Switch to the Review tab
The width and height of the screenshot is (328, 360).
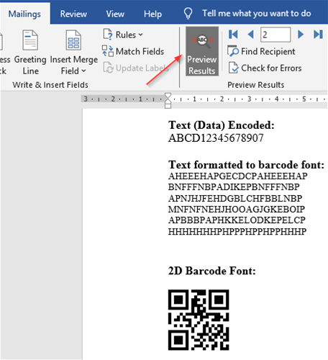click(x=73, y=14)
